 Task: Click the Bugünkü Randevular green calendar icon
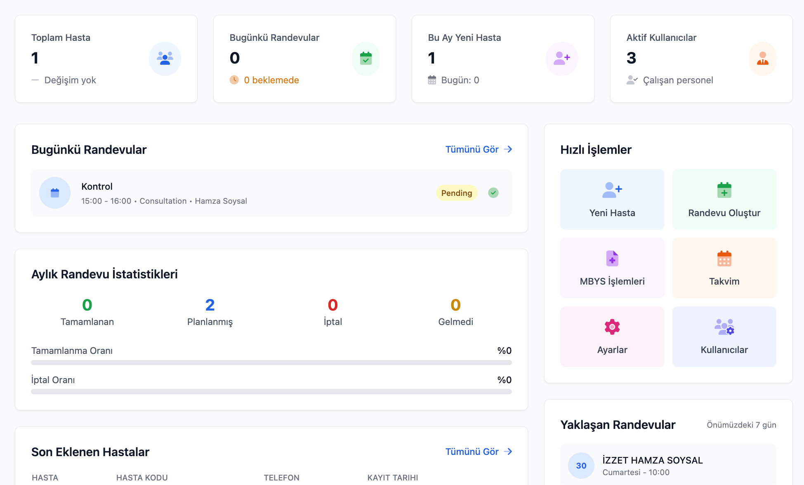point(365,59)
